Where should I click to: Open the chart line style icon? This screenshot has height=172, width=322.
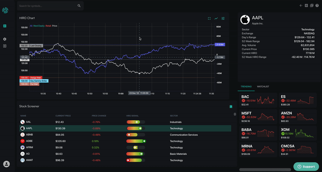point(216,18)
